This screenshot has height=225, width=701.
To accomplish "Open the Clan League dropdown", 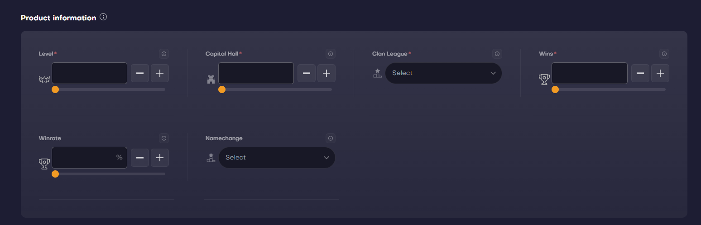I will tap(443, 73).
